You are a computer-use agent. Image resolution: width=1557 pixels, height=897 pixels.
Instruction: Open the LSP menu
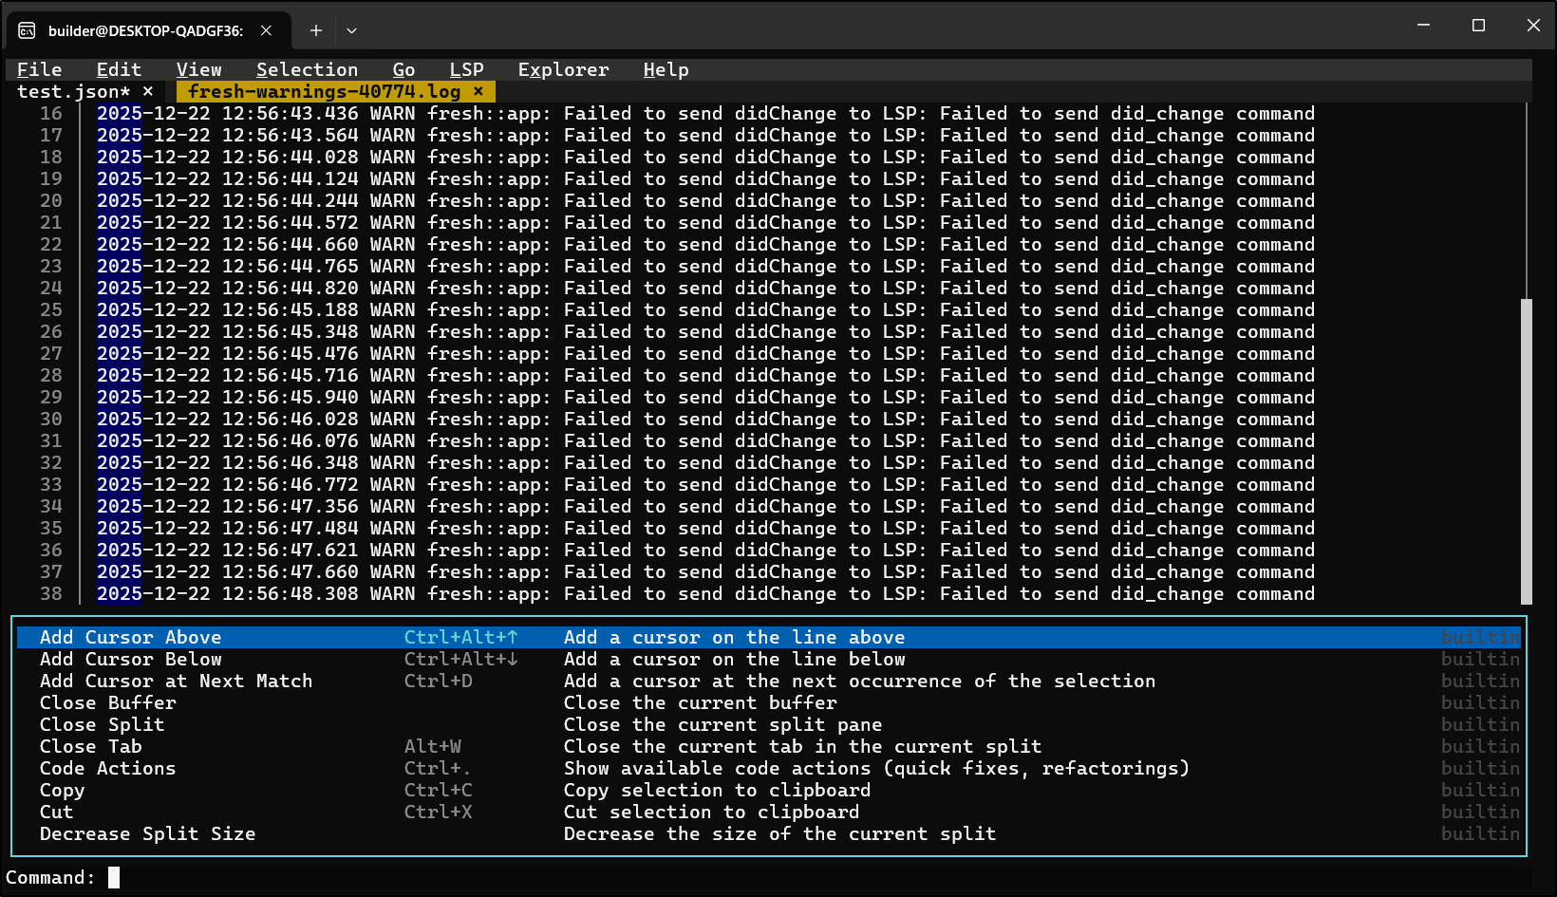click(466, 69)
